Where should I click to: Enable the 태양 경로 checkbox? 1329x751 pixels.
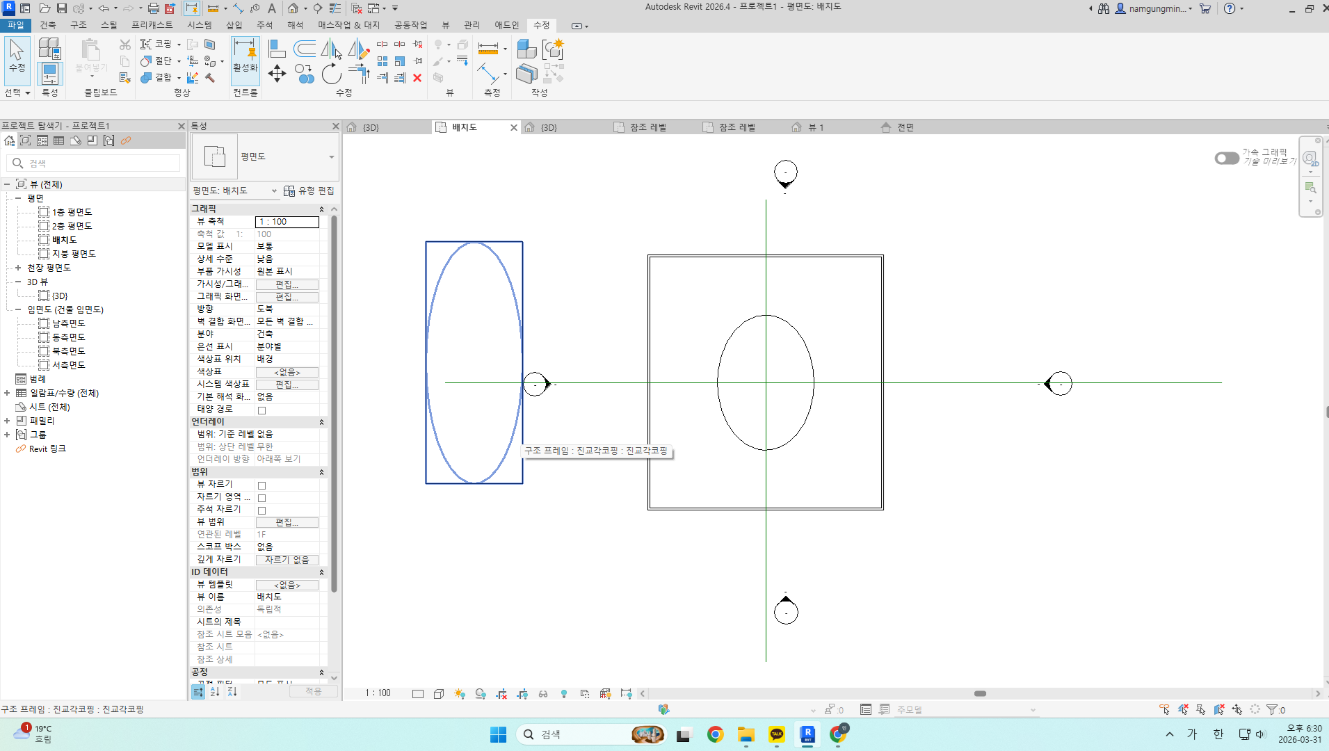tap(262, 410)
